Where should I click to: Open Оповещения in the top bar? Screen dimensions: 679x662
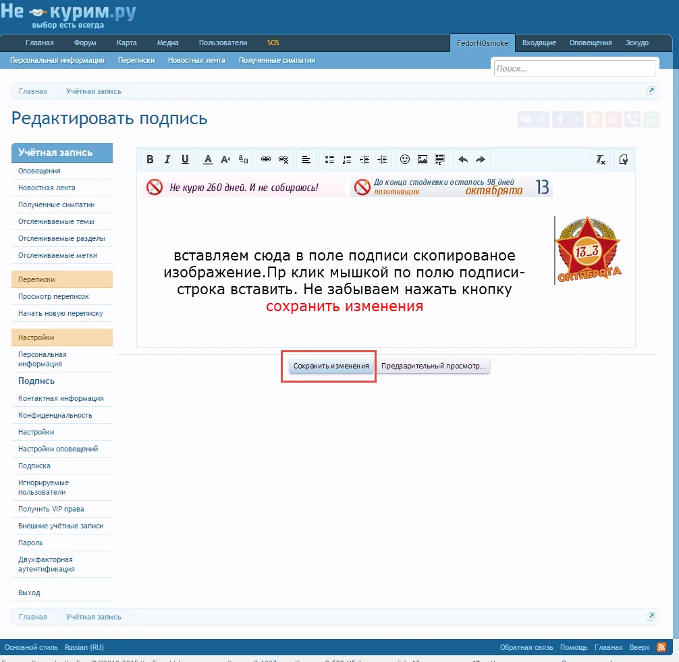[x=591, y=43]
